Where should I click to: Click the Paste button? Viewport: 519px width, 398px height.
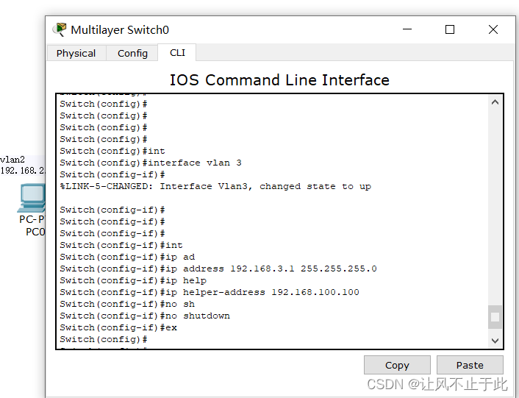click(x=470, y=365)
